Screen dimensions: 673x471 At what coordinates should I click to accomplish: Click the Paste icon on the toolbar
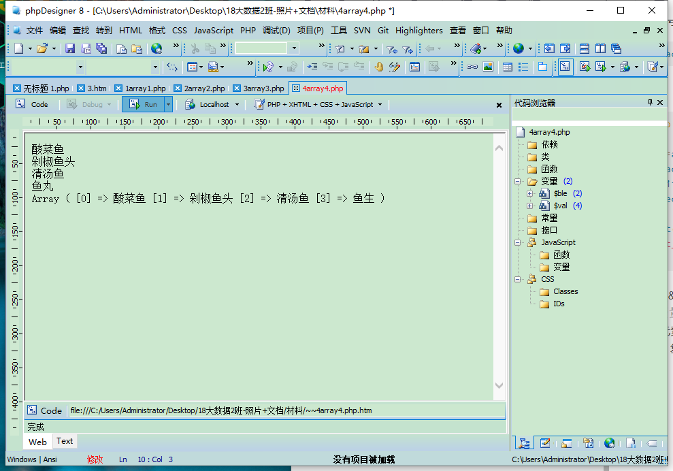coord(137,48)
